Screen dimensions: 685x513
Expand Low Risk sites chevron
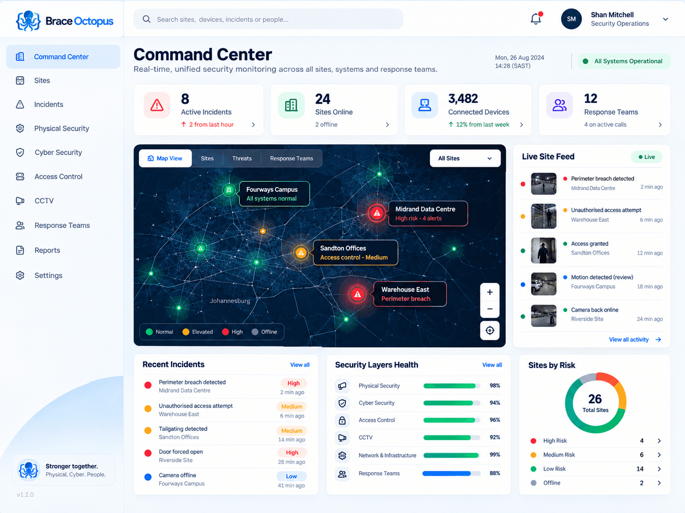point(659,469)
